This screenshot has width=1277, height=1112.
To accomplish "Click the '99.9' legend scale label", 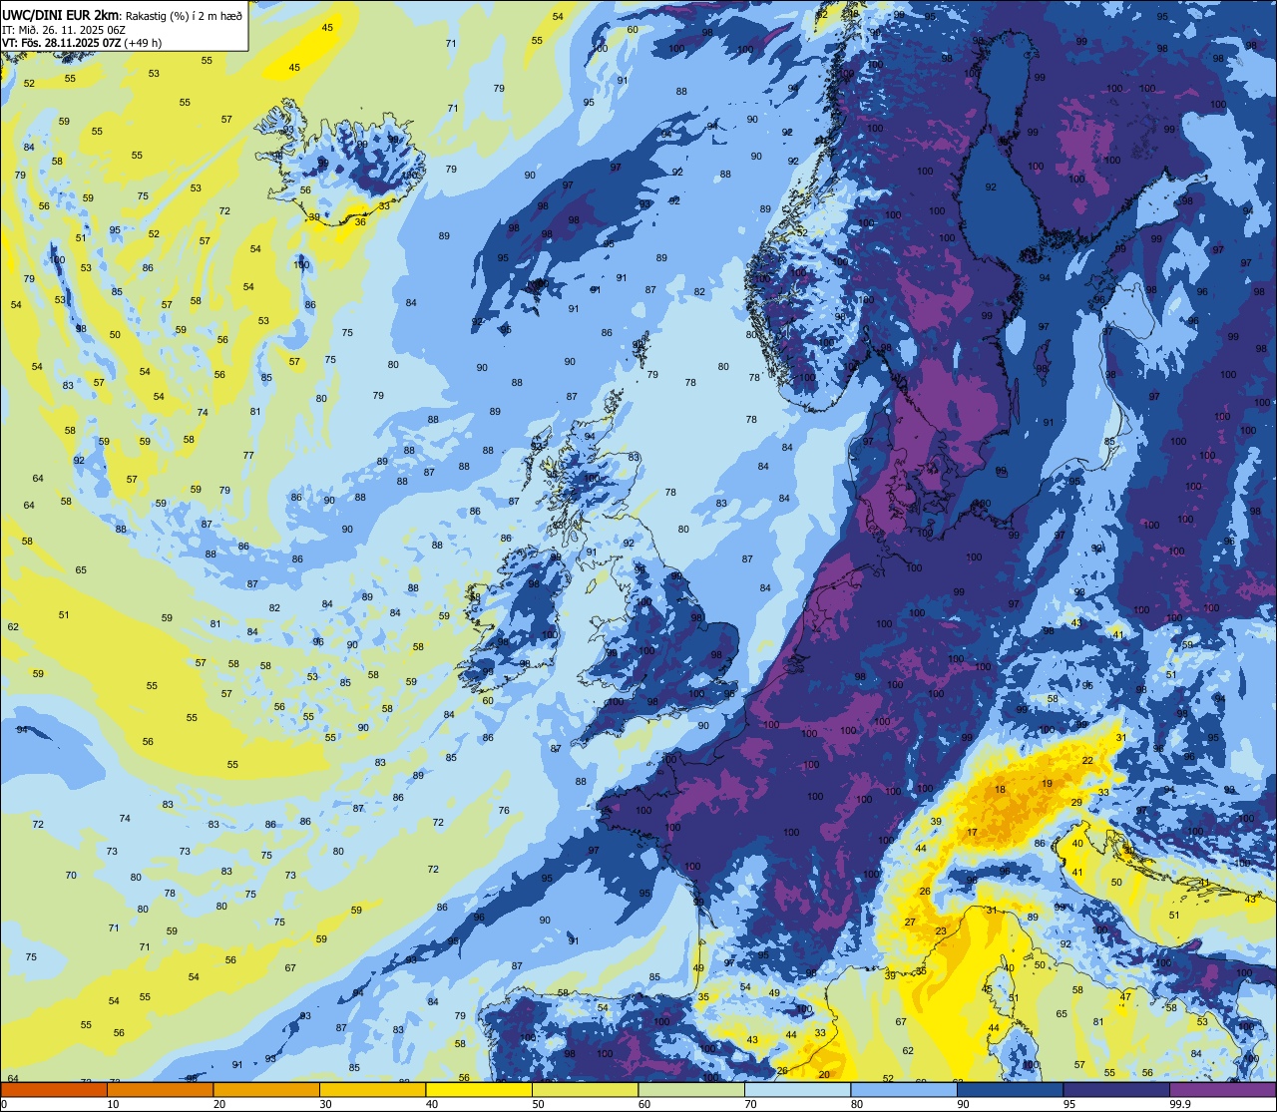I will click(1181, 1104).
